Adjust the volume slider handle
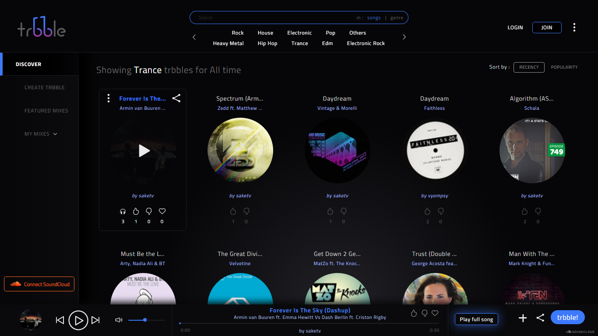 coord(145,320)
